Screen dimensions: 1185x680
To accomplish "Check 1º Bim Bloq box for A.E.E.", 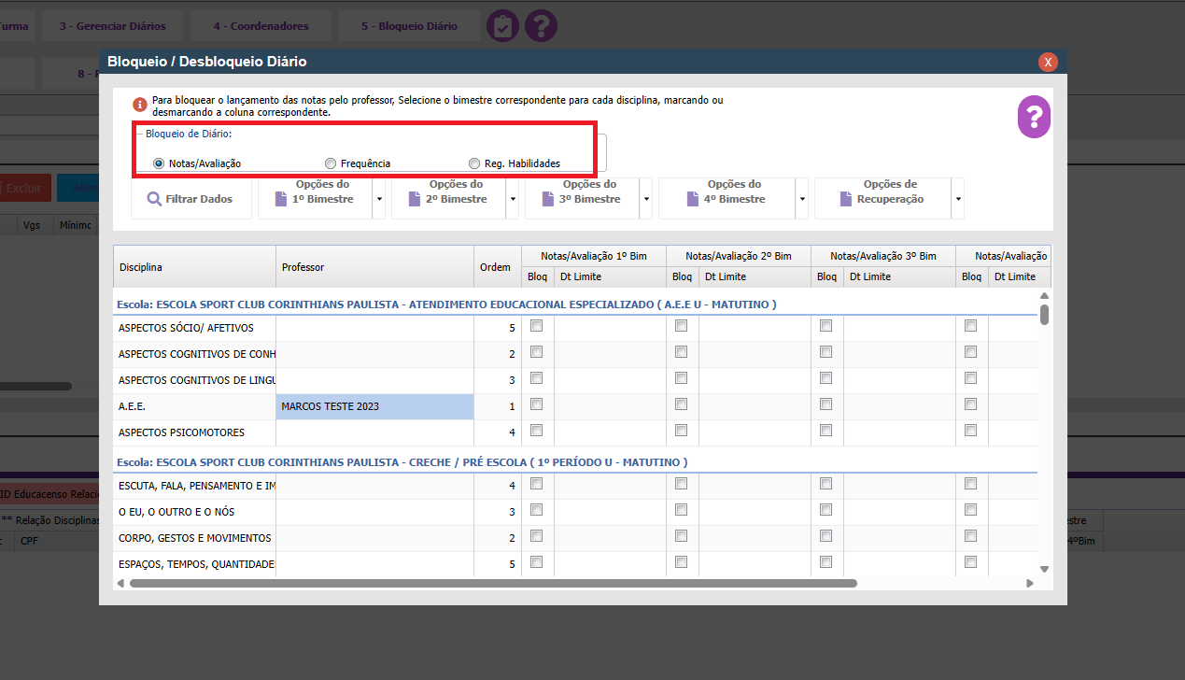I will click(x=536, y=404).
